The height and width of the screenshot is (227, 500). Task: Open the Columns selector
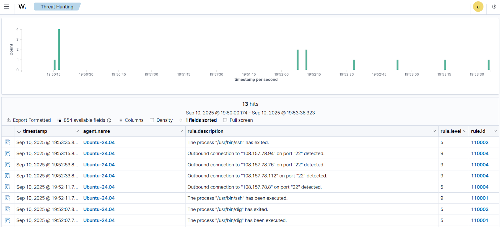coord(131,120)
